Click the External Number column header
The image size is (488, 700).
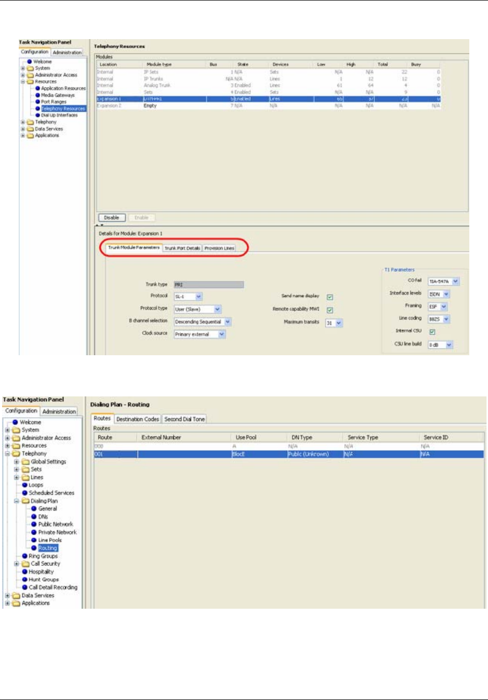click(x=184, y=437)
